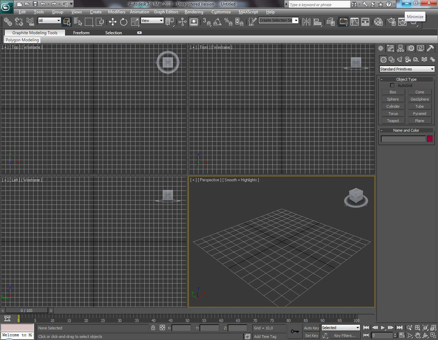Open the View reference coordinate dropdown
This screenshot has height=340, width=438.
point(152,21)
